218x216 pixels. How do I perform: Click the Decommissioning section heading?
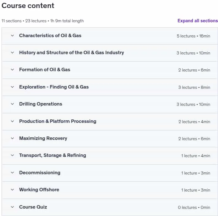pos(40,173)
